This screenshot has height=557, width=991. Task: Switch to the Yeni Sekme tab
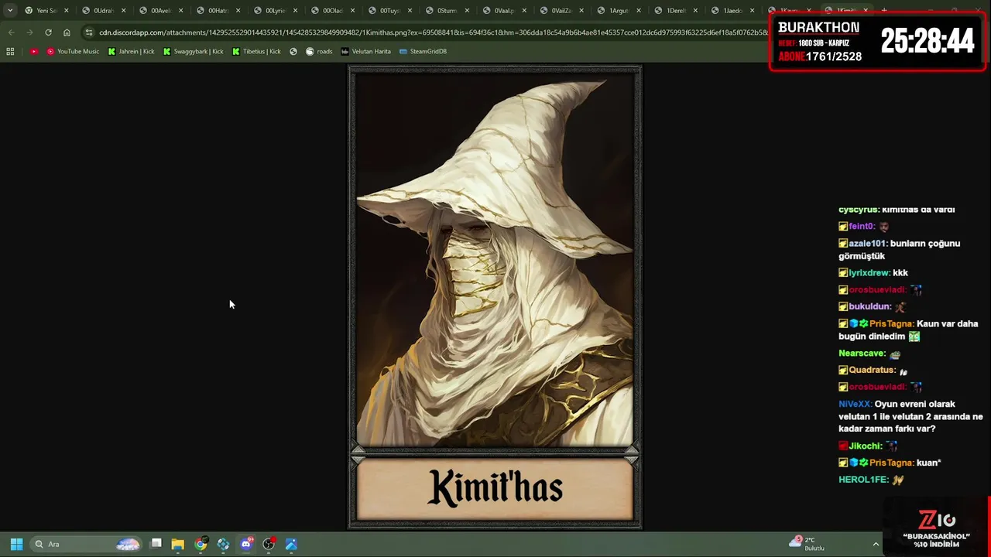pyautogui.click(x=46, y=11)
